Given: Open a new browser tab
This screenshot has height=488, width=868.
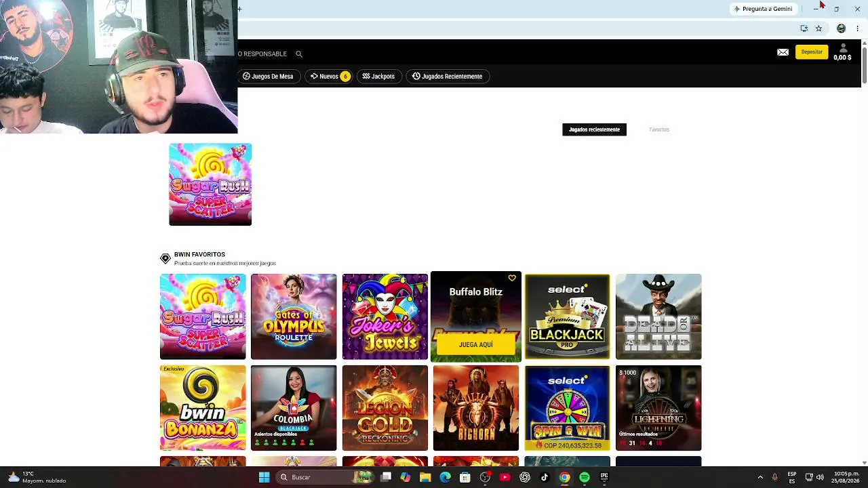Looking at the screenshot, I should pos(239,9).
